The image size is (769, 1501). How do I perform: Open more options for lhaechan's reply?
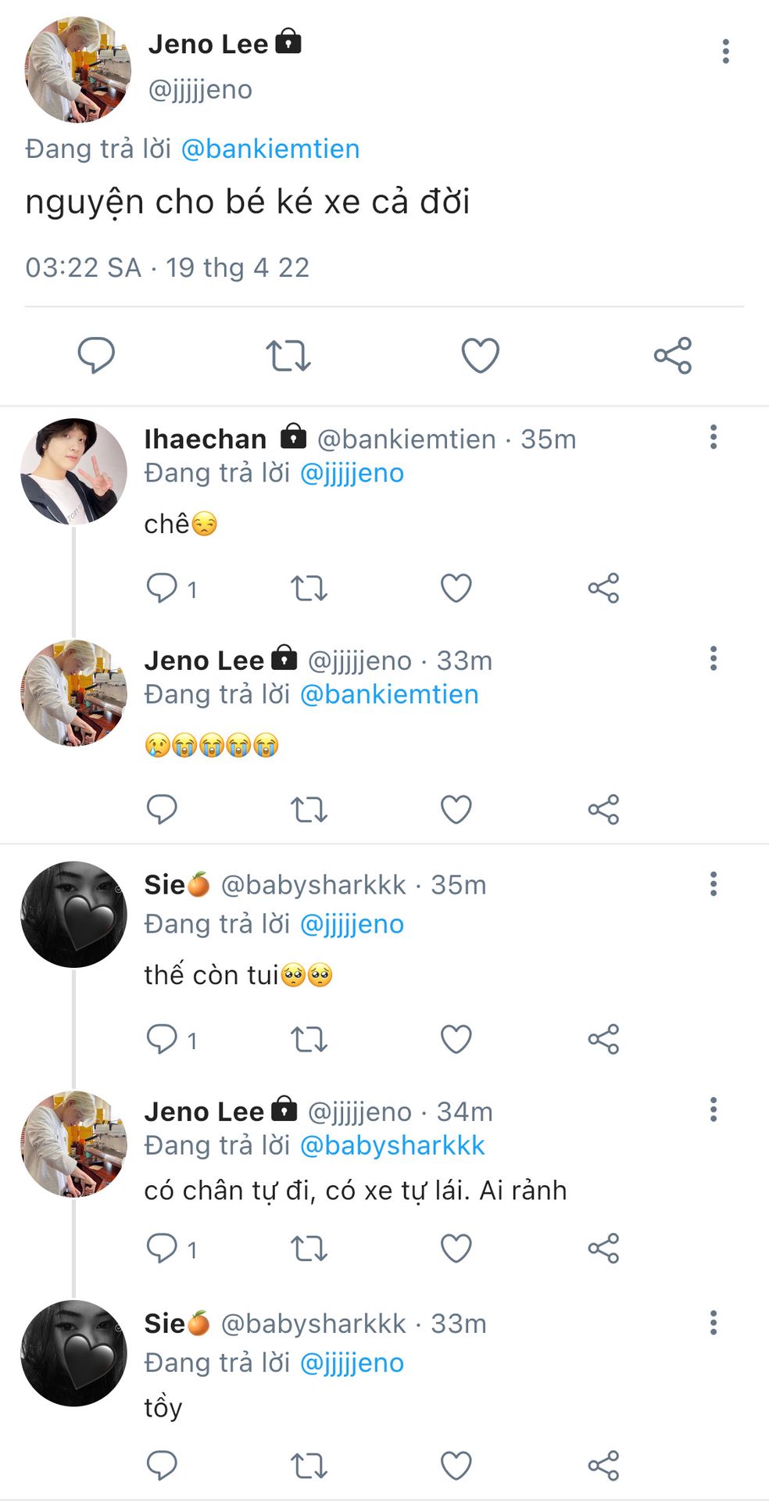tap(714, 437)
